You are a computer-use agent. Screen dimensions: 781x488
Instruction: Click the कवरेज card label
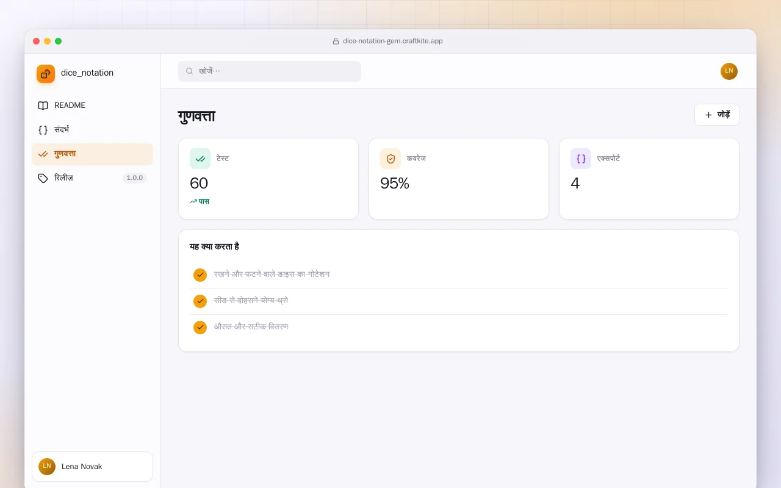click(x=416, y=159)
